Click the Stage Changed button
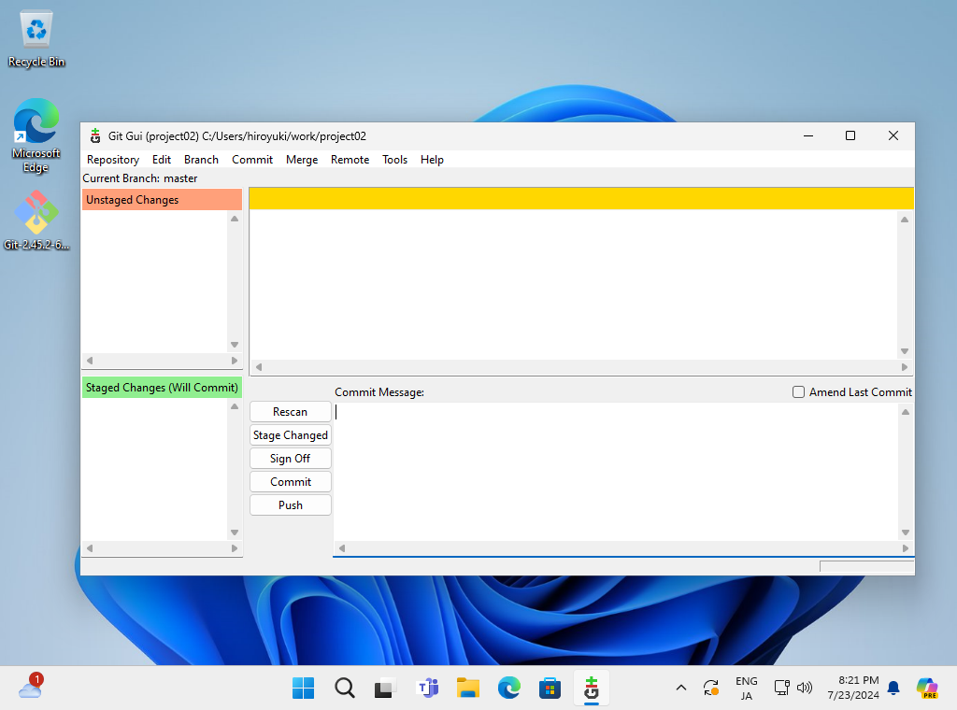This screenshot has height=710, width=957. tap(291, 435)
